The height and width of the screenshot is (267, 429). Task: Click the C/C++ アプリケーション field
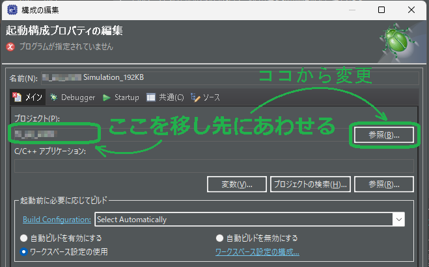214,166
